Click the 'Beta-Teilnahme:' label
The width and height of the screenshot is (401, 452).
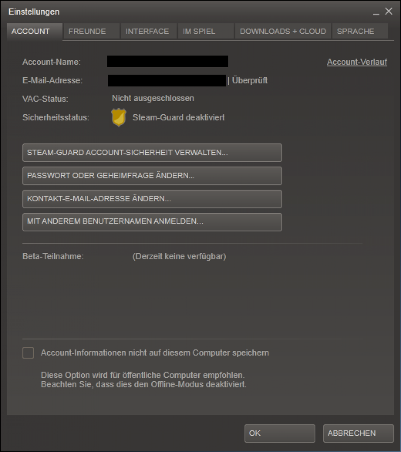[x=53, y=256]
